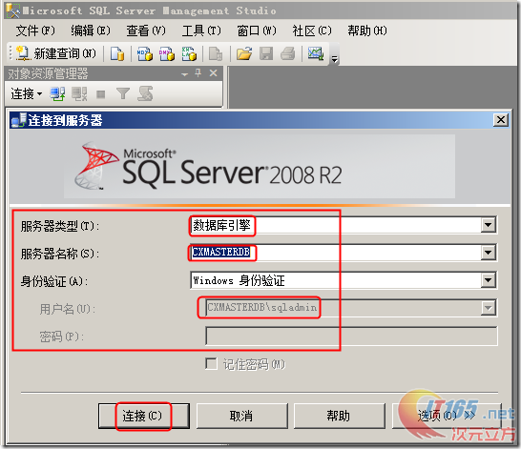
Task: Open the Connect (连接) dropdown in Object Explorer
Action: tap(27, 94)
